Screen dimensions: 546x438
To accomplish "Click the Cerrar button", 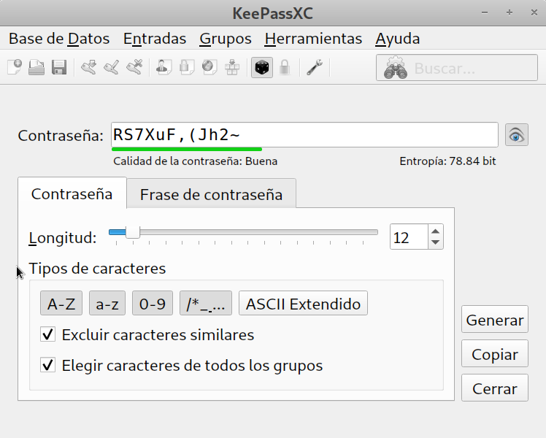I will click(x=495, y=388).
